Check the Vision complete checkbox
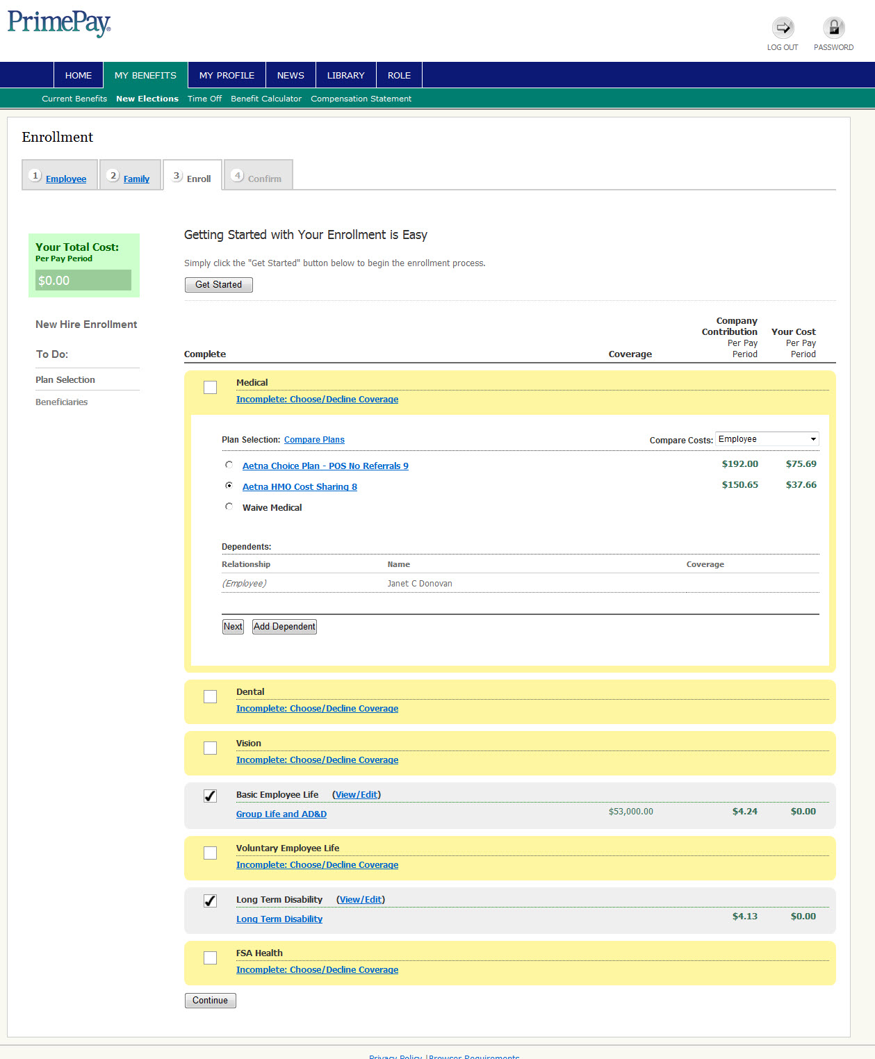875x1059 pixels. 210,748
